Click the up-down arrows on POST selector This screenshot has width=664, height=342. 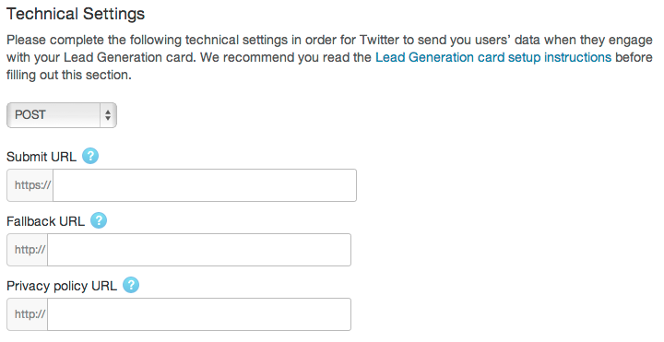(x=108, y=115)
